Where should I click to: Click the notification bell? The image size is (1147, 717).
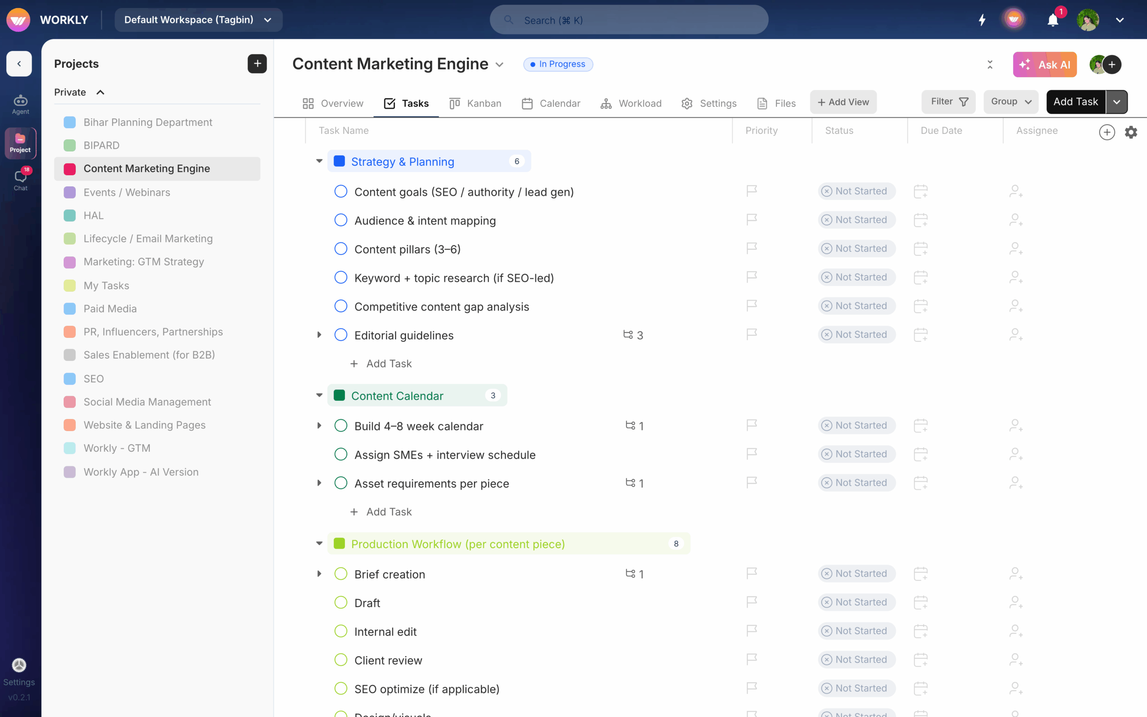(1053, 20)
